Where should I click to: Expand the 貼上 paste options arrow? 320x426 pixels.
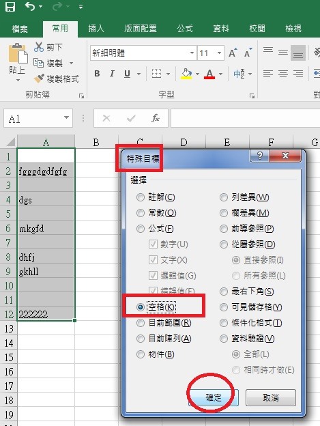pos(18,80)
